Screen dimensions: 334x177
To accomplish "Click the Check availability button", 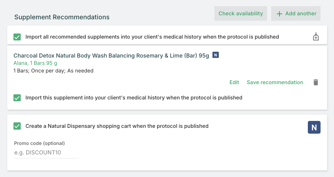I will click(x=241, y=13).
